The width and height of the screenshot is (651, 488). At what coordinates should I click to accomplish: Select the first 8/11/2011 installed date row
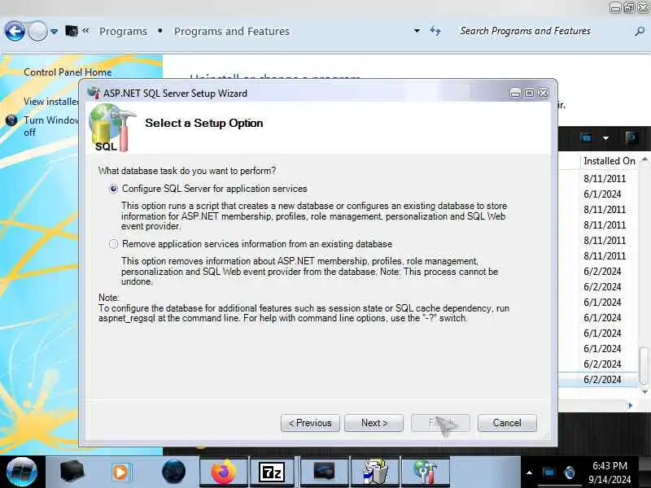click(x=605, y=179)
